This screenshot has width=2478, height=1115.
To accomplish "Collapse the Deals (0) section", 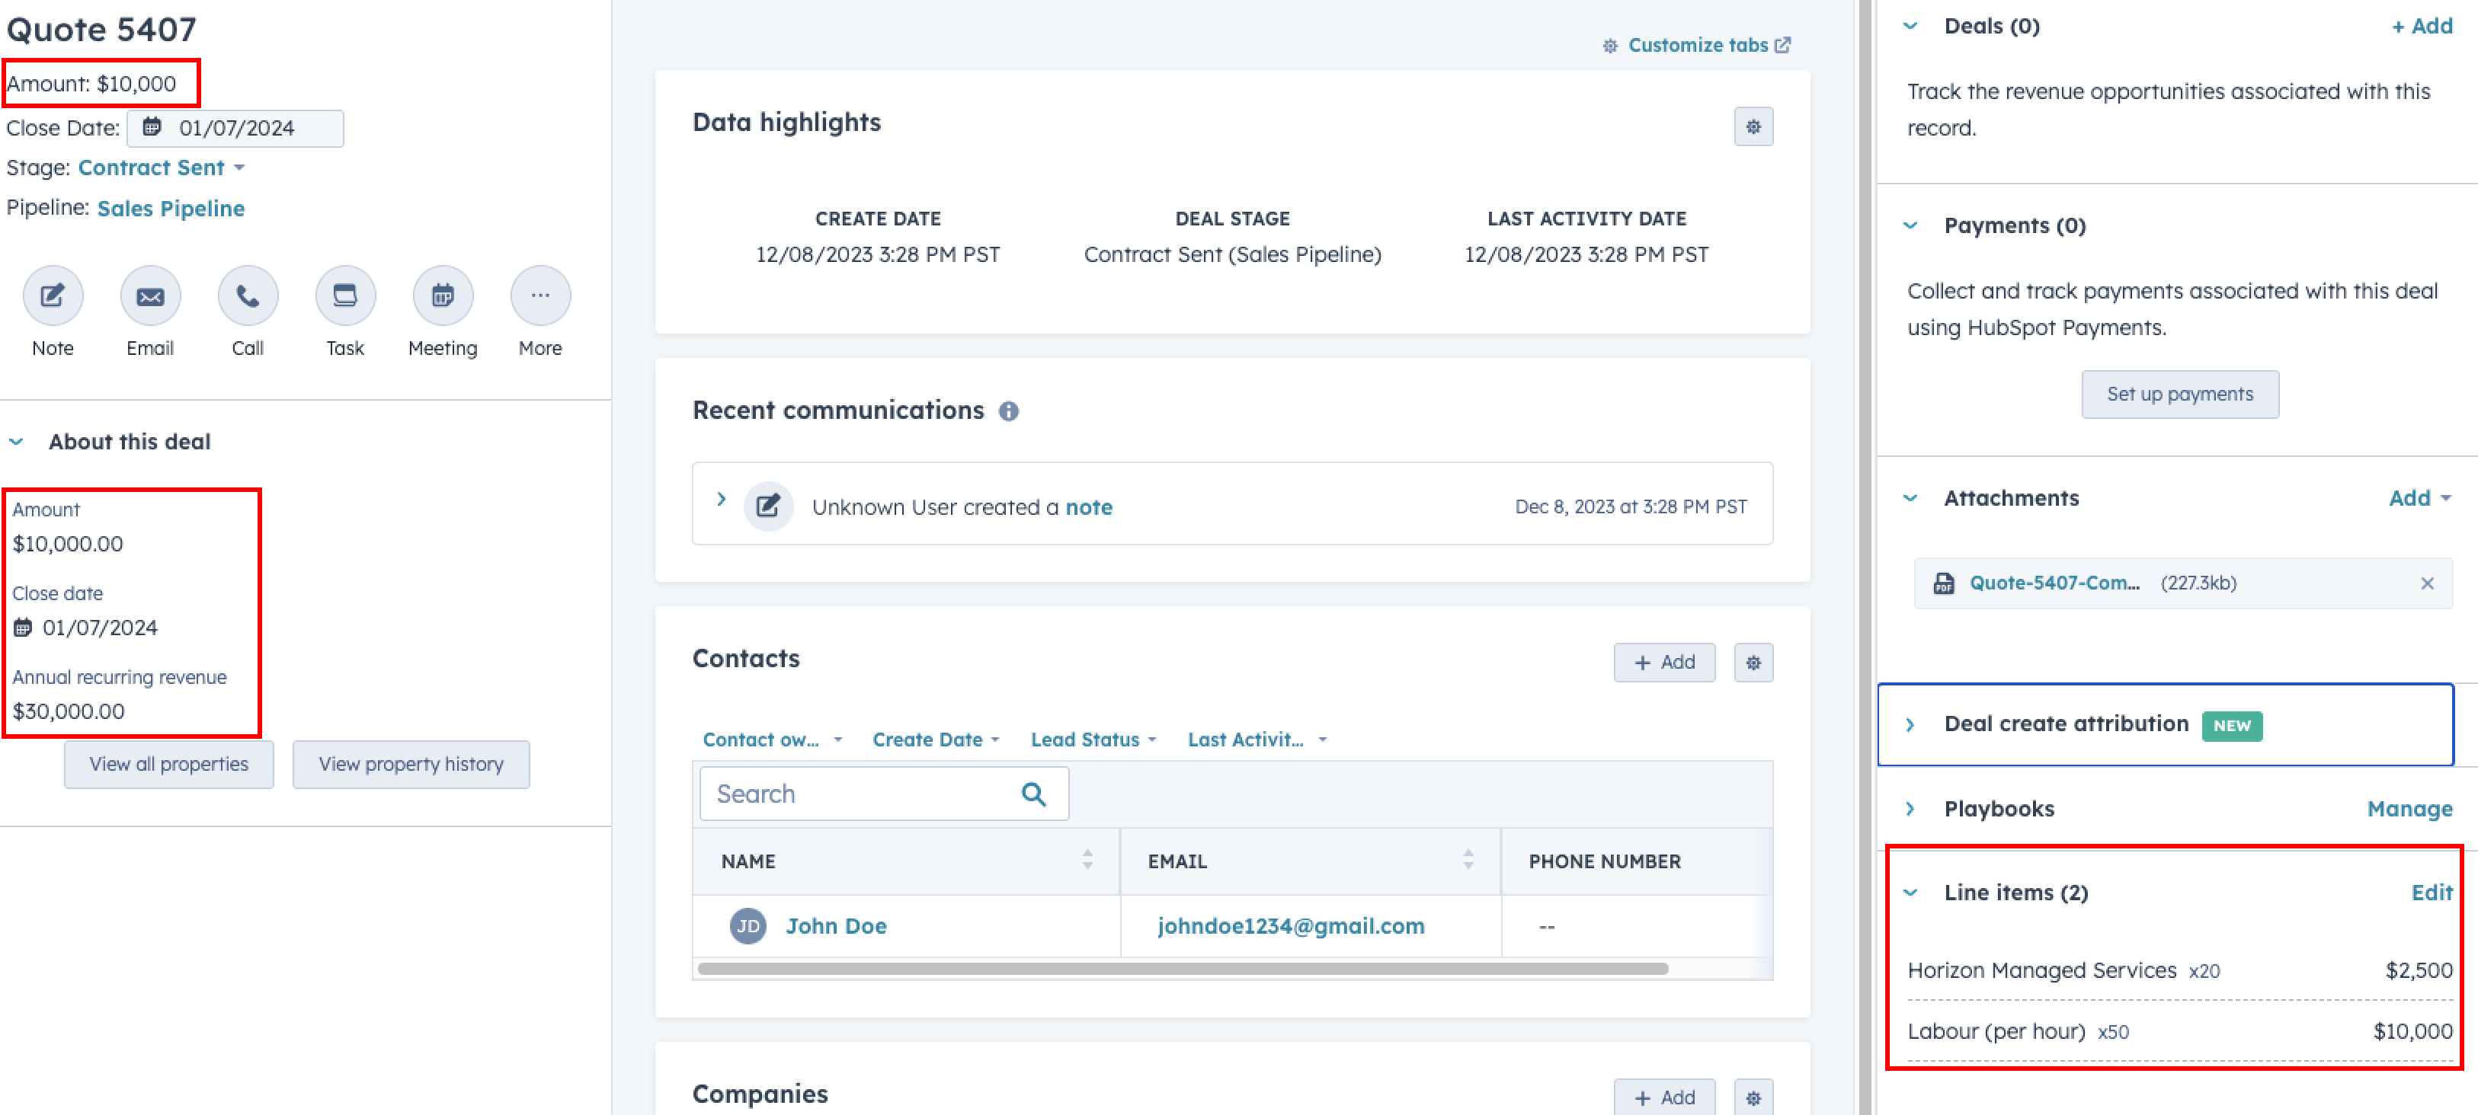I will [x=1910, y=26].
